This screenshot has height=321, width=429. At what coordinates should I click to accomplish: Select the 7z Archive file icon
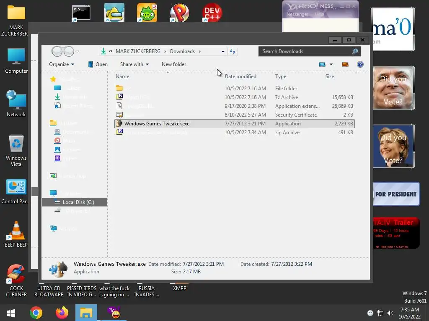point(119,97)
